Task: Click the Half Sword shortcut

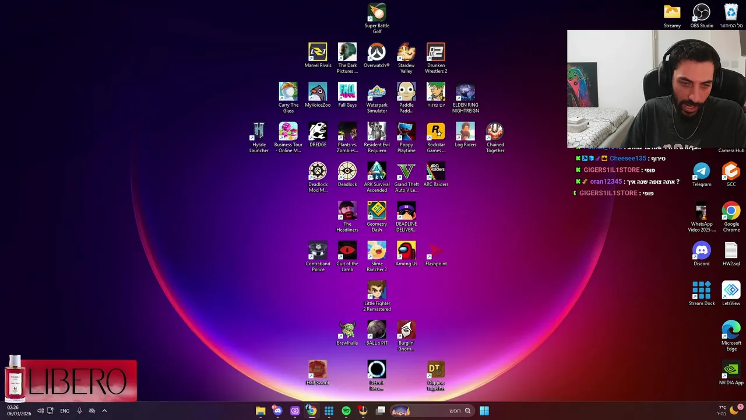Action: click(318, 373)
